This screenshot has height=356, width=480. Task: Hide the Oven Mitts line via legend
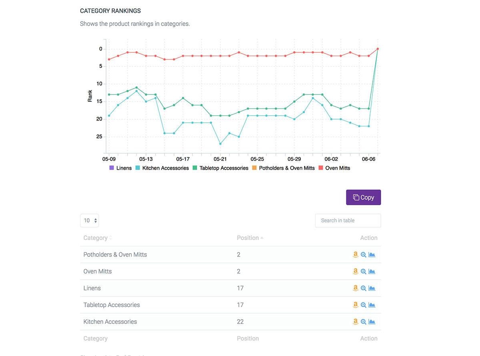coord(337,168)
